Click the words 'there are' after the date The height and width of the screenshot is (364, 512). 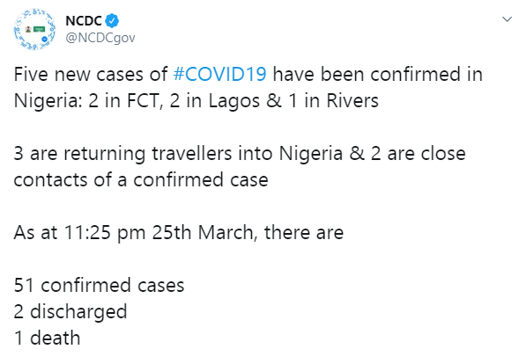click(304, 233)
